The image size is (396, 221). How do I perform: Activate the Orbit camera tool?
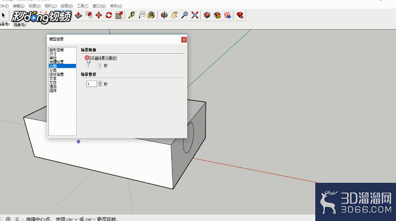pos(164,15)
